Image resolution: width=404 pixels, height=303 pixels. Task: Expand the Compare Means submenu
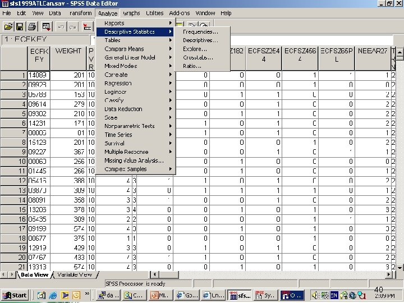136,49
